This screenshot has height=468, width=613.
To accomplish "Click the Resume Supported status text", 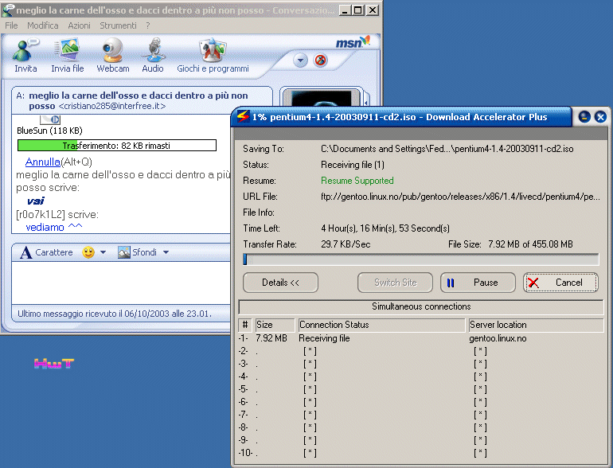I will tap(357, 181).
